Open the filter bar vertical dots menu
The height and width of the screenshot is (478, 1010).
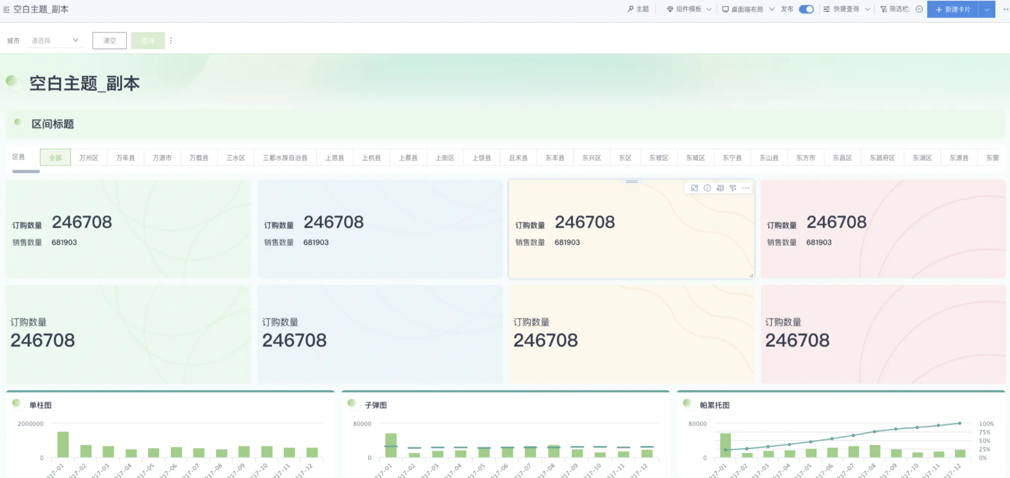point(171,41)
